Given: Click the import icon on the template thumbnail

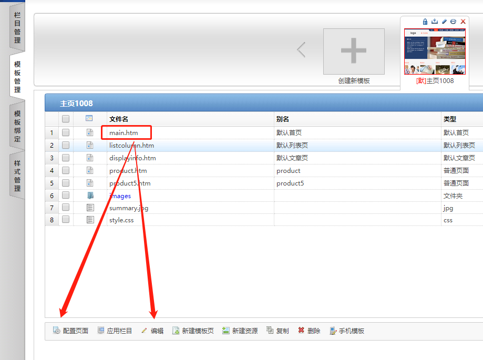Looking at the screenshot, I should click(435, 22).
